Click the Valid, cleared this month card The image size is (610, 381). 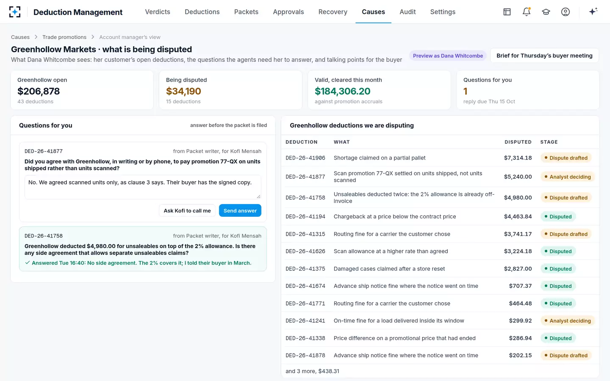tap(379, 90)
